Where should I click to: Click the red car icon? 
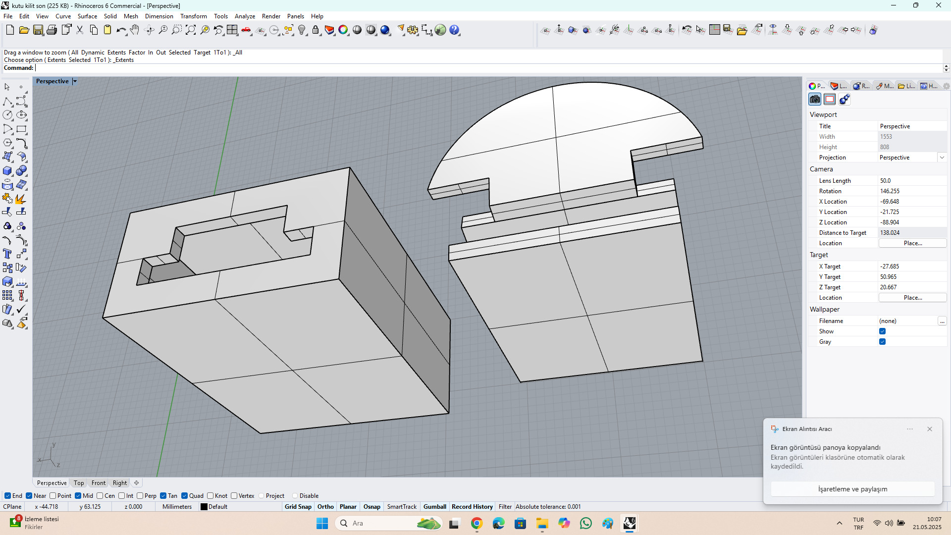(x=246, y=30)
